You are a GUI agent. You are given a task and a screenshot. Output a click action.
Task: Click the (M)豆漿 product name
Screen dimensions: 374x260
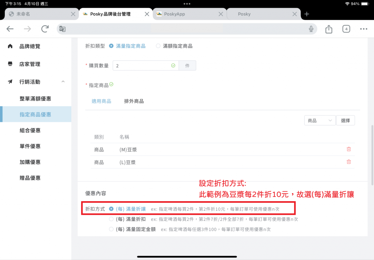click(128, 150)
